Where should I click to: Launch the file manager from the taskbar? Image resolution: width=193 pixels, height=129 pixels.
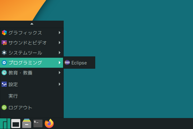(27, 124)
